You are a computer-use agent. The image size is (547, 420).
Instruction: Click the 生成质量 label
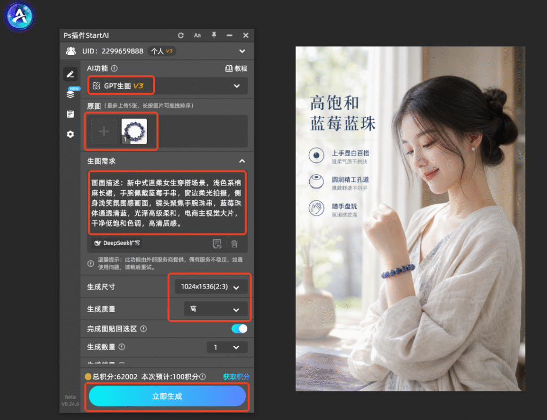tap(101, 309)
